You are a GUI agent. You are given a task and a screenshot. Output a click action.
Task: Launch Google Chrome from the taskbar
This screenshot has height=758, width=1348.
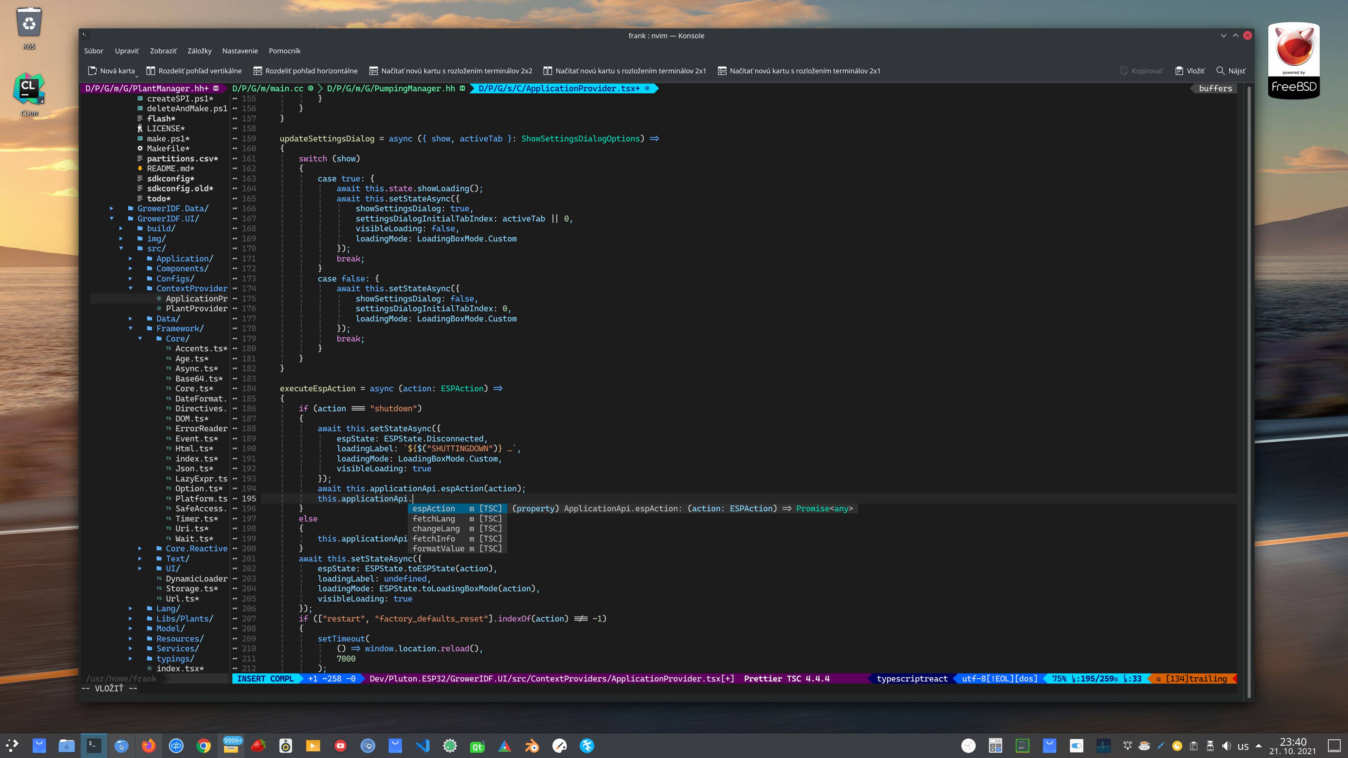(x=204, y=745)
